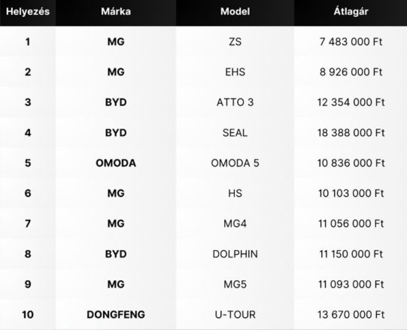This screenshot has height=330, width=407.
Task: Select rank number 10 cell
Action: click(x=28, y=315)
